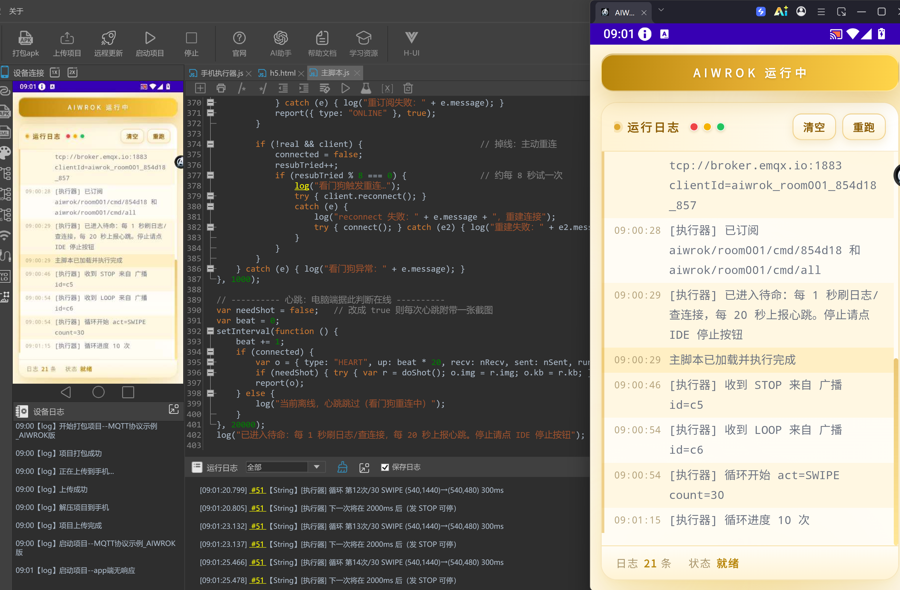Select the 主脚本.js tab
This screenshot has width=900, height=590.
(x=335, y=73)
